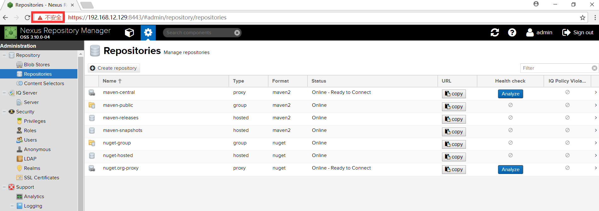Sort the table by Type column
This screenshot has width=599, height=211.
pyautogui.click(x=249, y=81)
